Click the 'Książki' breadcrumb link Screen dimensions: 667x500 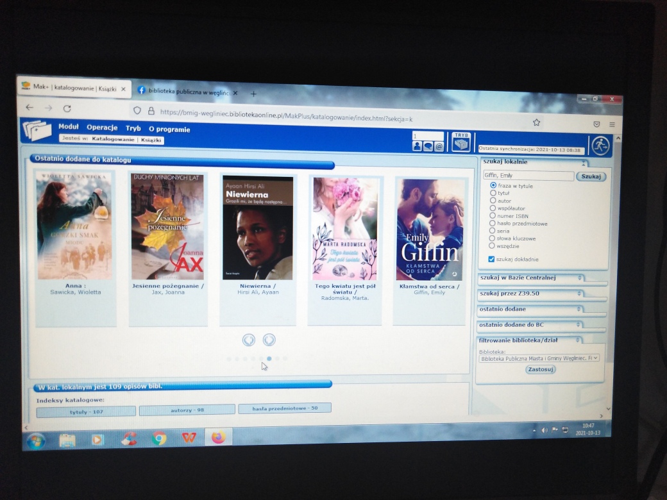point(151,140)
